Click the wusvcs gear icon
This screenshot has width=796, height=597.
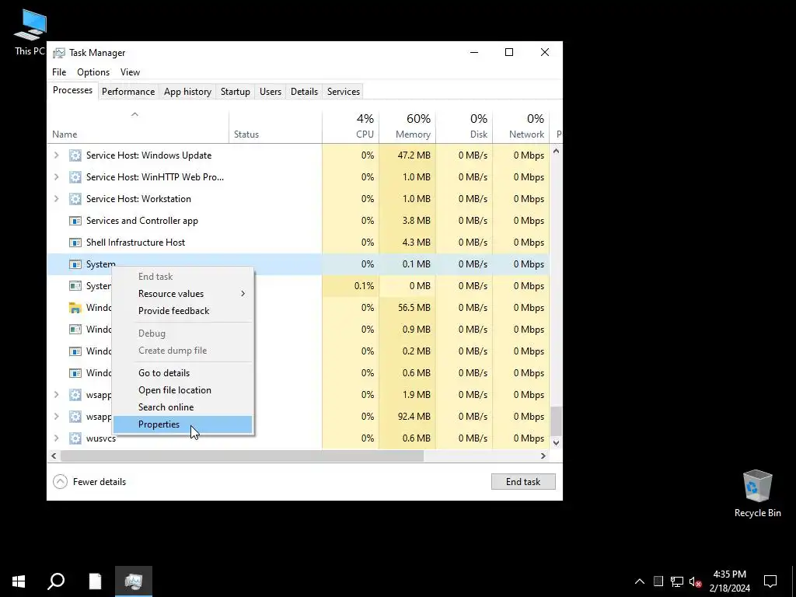75,438
